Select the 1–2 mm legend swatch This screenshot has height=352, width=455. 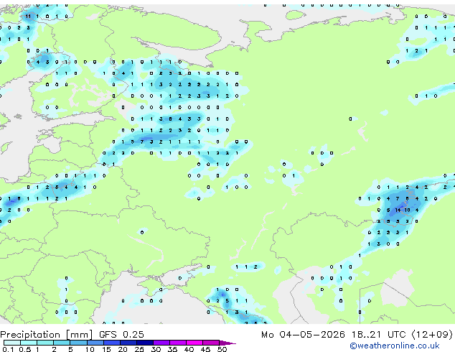45,343
